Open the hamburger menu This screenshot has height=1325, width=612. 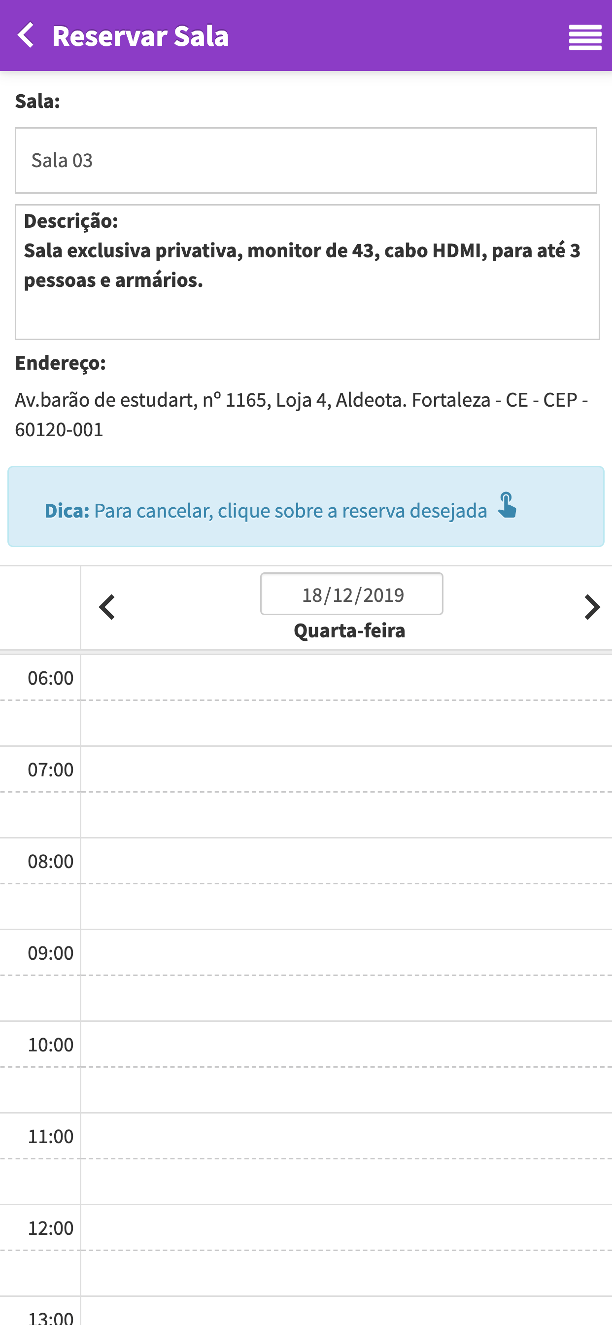585,37
